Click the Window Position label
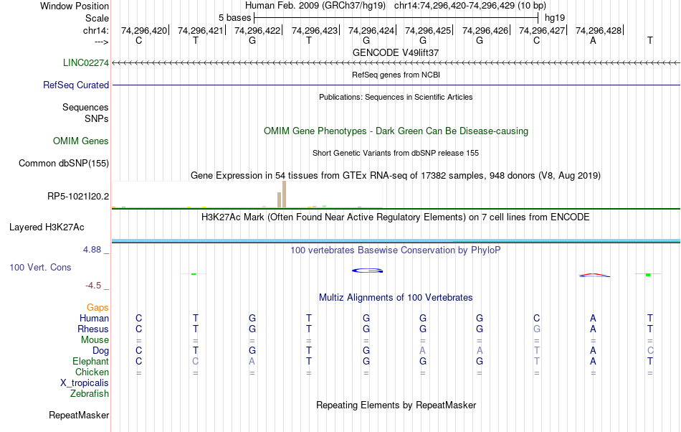 (x=75, y=6)
